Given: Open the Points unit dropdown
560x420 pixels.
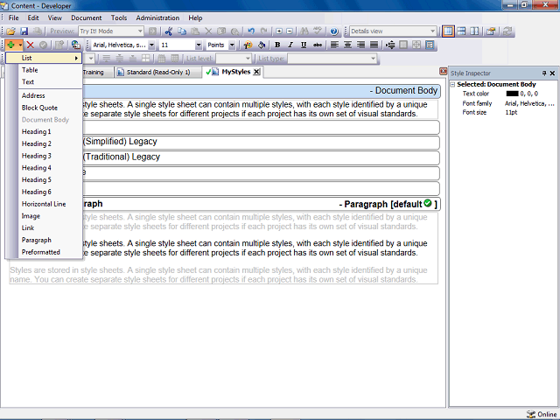Looking at the screenshot, I should click(232, 45).
